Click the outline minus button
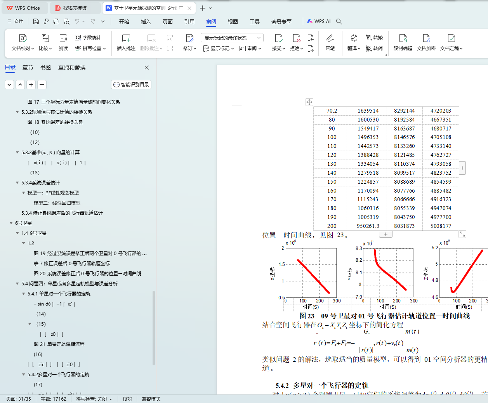 pyautogui.click(x=42, y=84)
